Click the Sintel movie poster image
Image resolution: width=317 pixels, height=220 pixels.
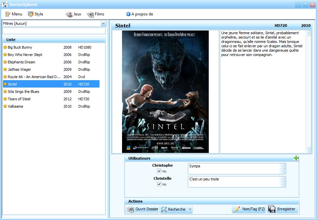coord(165,92)
